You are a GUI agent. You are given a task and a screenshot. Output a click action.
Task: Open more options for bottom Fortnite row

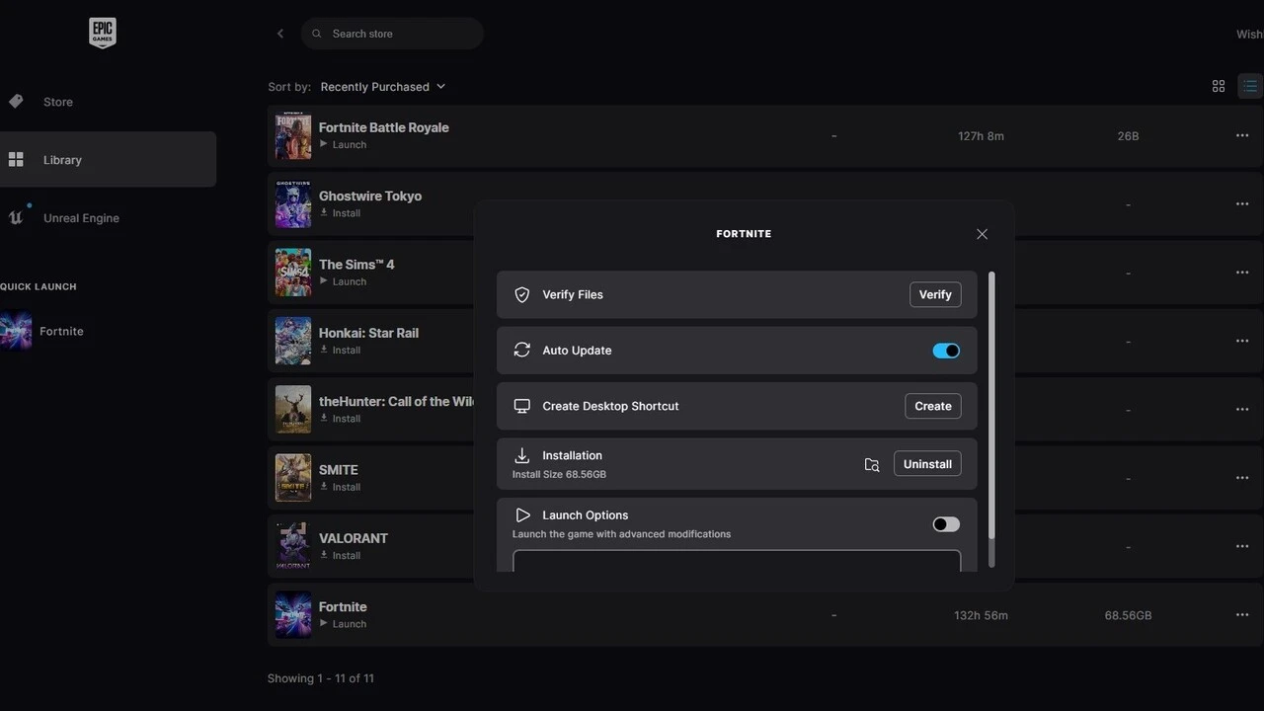click(1242, 614)
